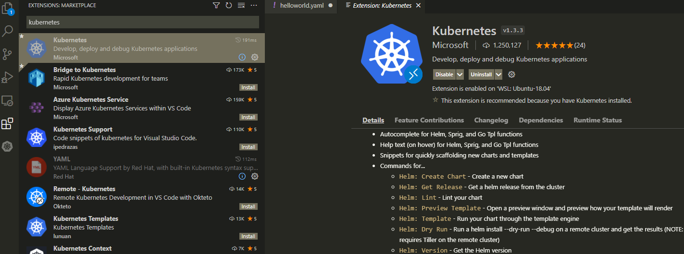Viewport: 684px width, 254px height.
Task: Click the v1.3.3 version badge
Action: pyautogui.click(x=513, y=30)
